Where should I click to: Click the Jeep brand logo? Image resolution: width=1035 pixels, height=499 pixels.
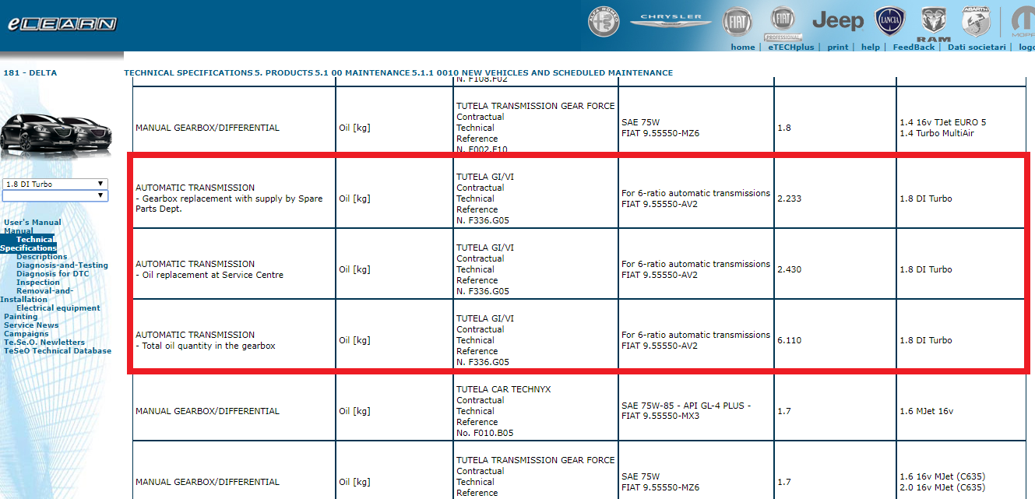pyautogui.click(x=838, y=21)
